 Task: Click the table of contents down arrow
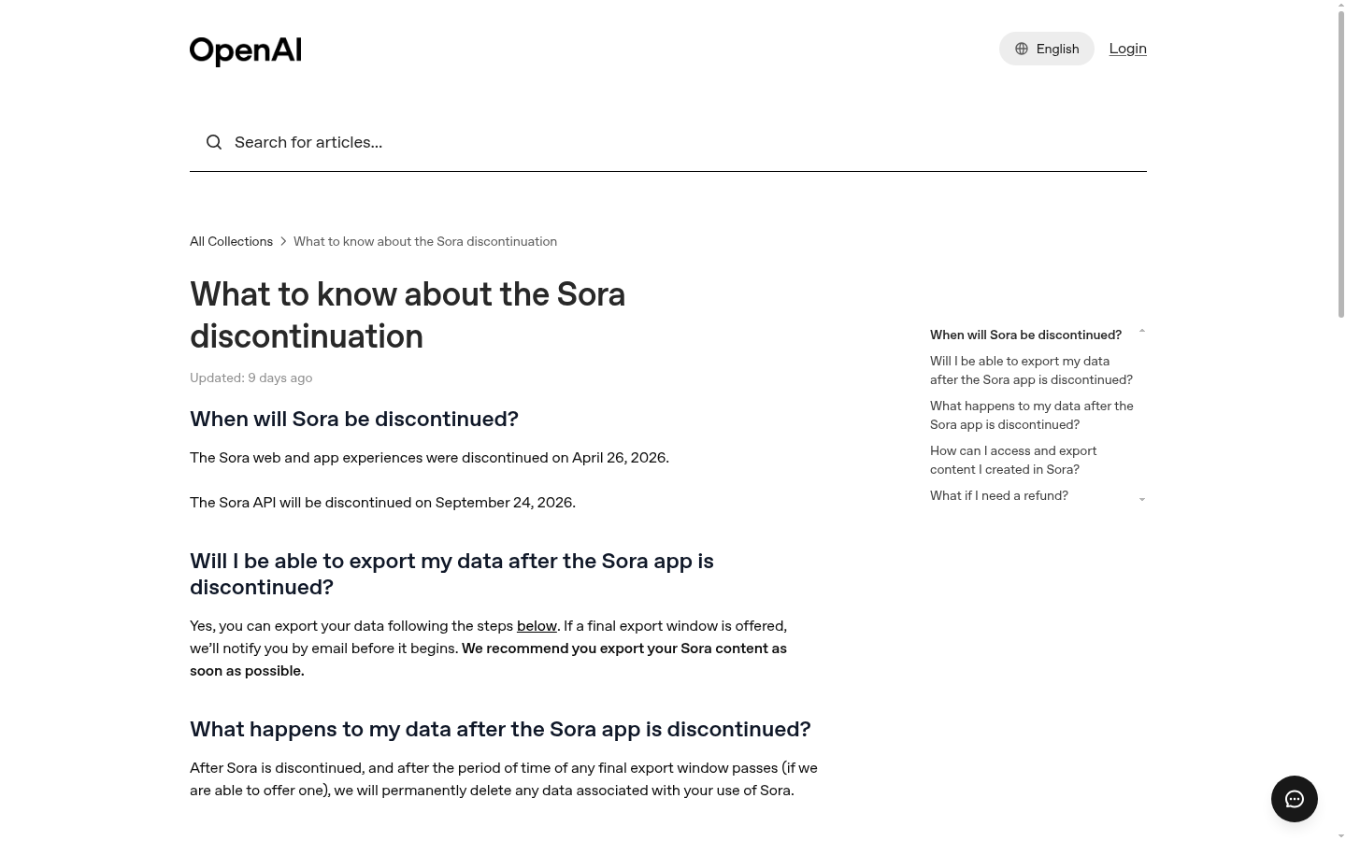1141,500
